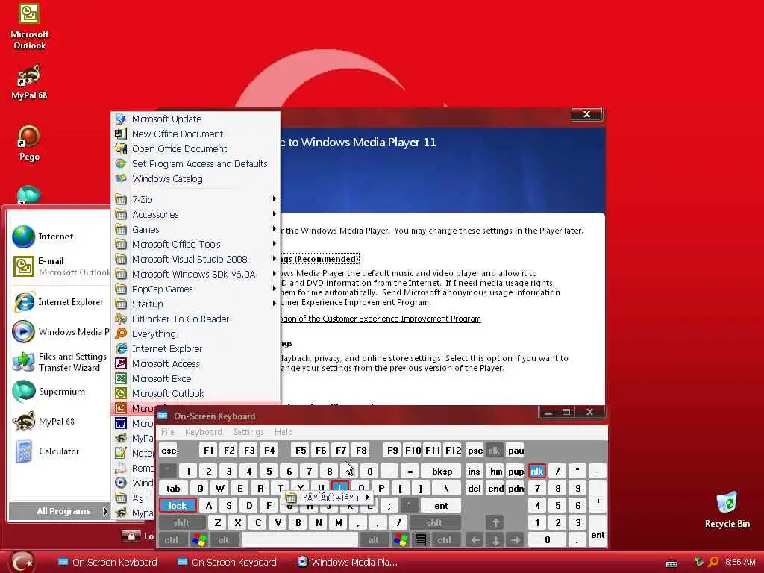Click keyboard icon in system tray

click(x=671, y=564)
